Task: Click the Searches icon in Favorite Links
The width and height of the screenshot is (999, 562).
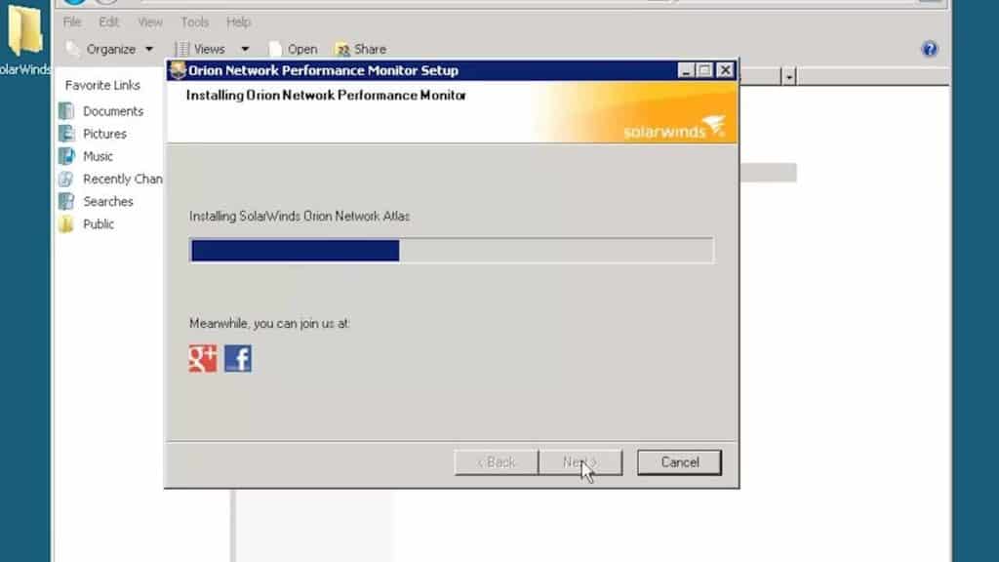Action: [x=66, y=201]
